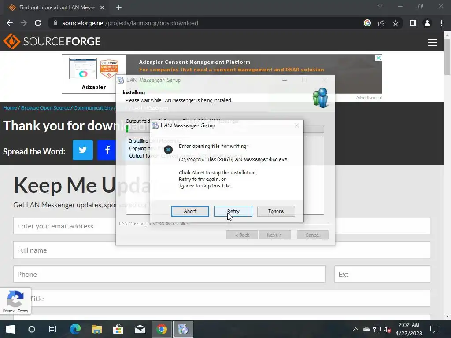Toggle Chrome side panel
The width and height of the screenshot is (451, 338).
413,23
